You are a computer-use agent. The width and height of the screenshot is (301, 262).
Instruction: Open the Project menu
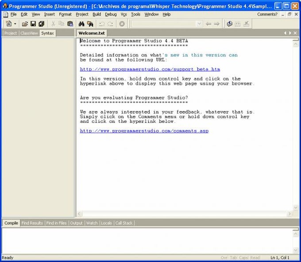[x=82, y=15]
